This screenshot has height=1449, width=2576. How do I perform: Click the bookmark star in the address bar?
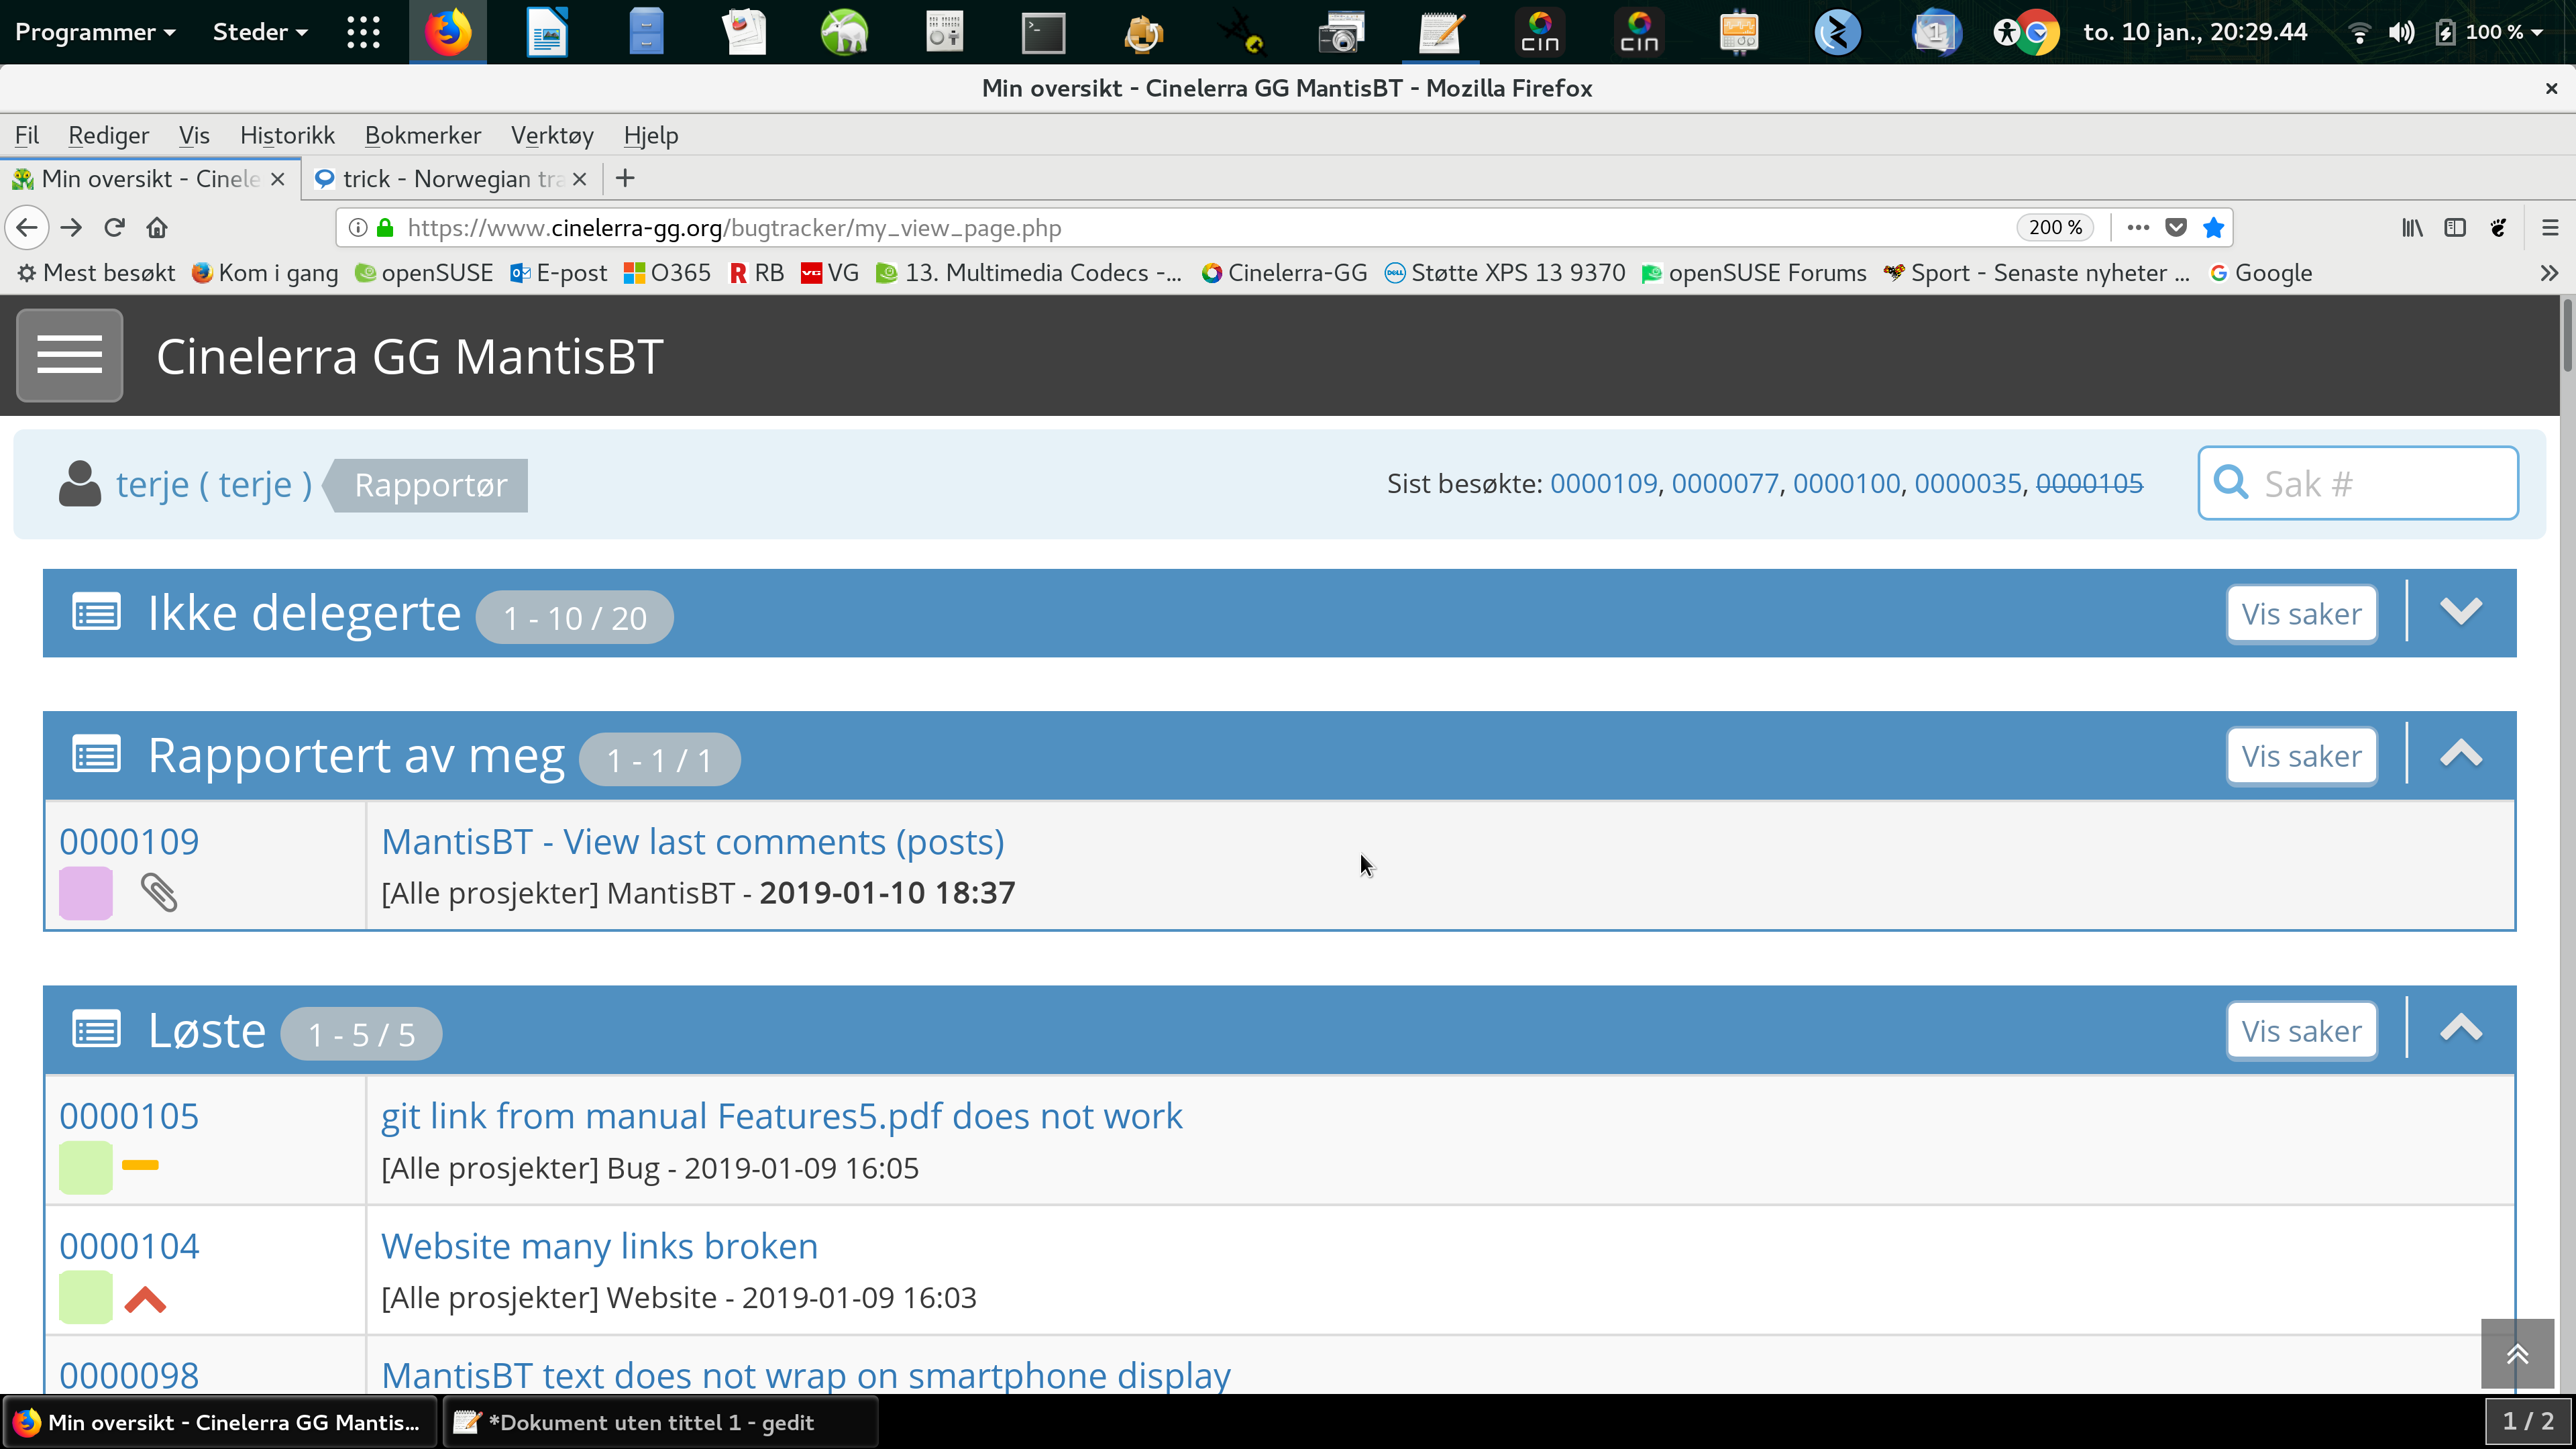[x=2213, y=228]
